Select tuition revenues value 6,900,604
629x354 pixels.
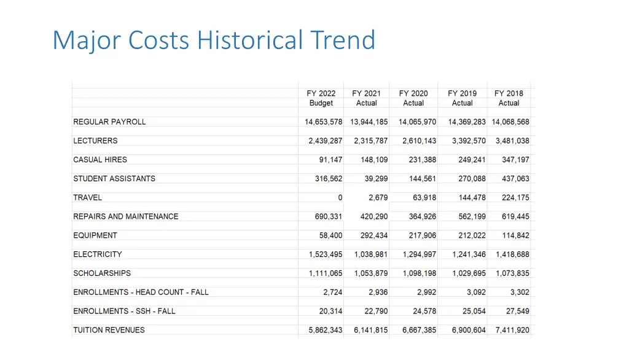click(469, 330)
